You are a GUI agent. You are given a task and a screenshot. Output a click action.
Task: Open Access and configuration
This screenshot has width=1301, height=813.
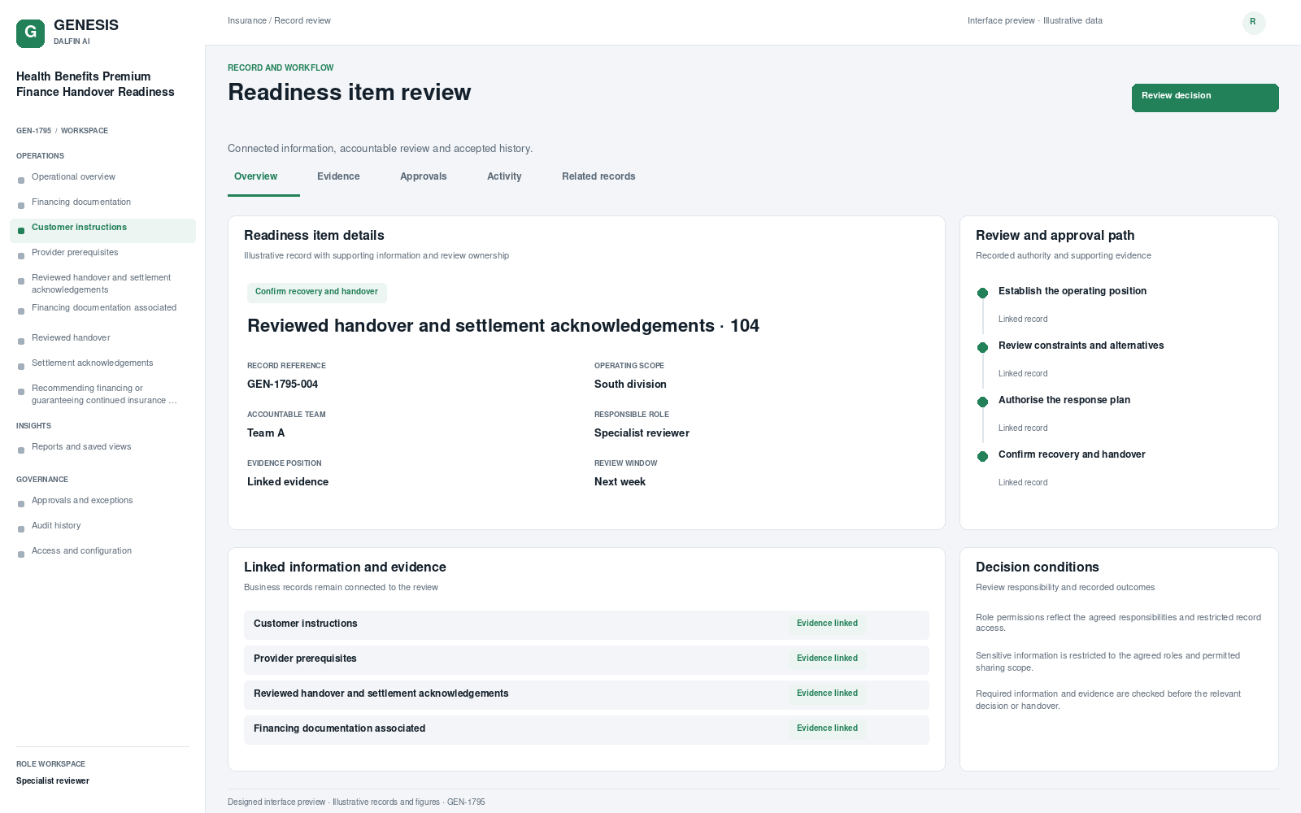tap(102, 551)
